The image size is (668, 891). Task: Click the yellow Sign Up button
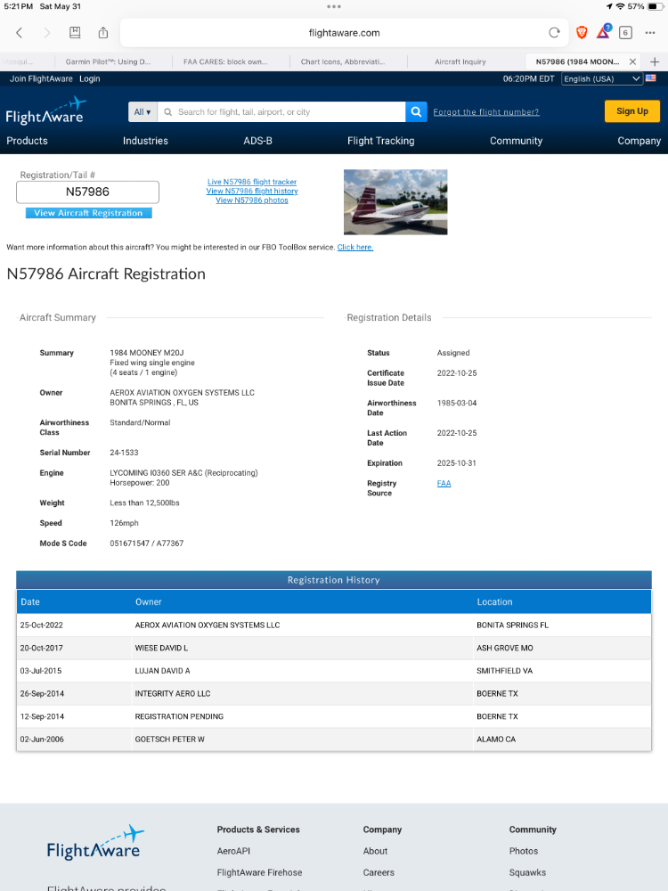click(x=632, y=111)
